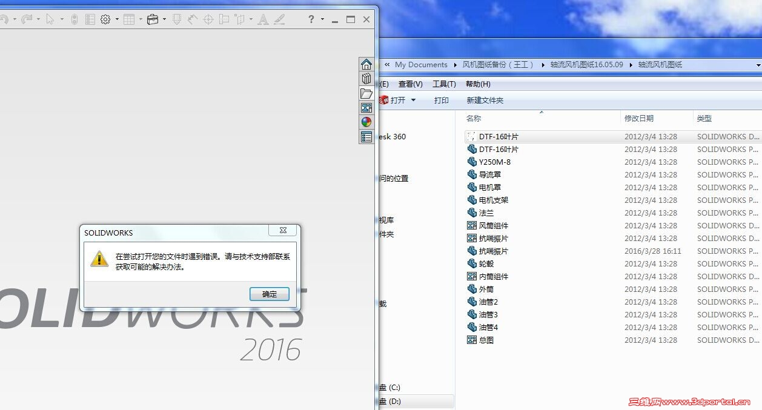Open the Custom Properties task pane tab

tap(366, 137)
